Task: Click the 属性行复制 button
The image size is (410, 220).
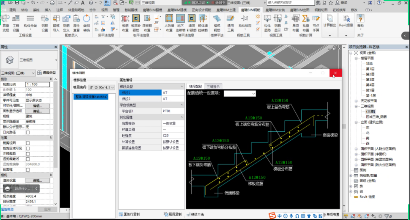Action: click(129, 215)
